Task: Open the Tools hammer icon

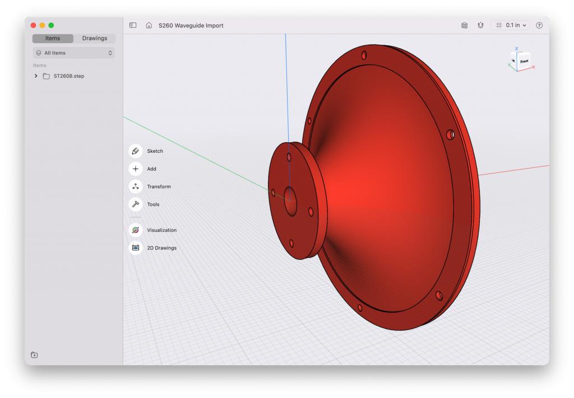Action: pyautogui.click(x=136, y=204)
